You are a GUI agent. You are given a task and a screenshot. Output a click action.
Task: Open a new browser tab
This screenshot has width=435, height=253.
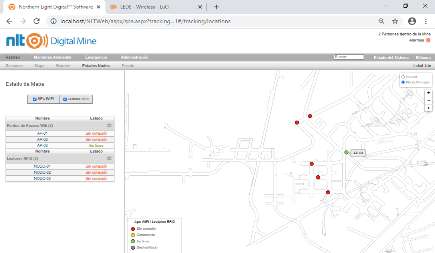(x=216, y=7)
